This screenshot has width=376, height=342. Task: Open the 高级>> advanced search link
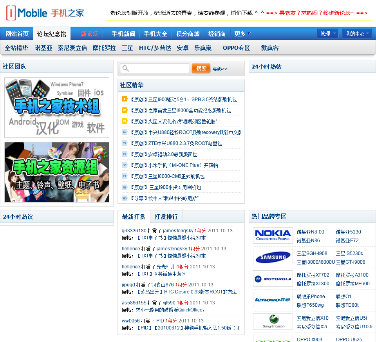coord(220,69)
